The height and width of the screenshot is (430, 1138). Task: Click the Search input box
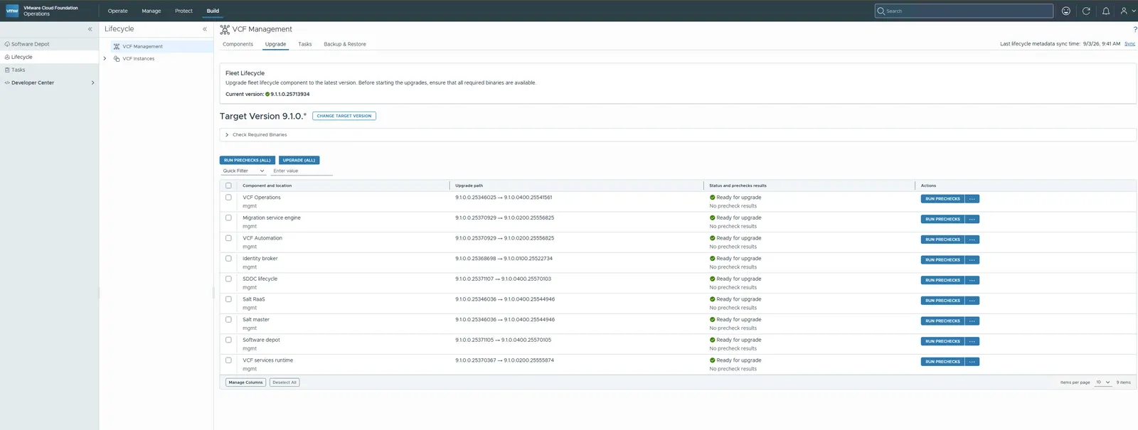coord(964,11)
